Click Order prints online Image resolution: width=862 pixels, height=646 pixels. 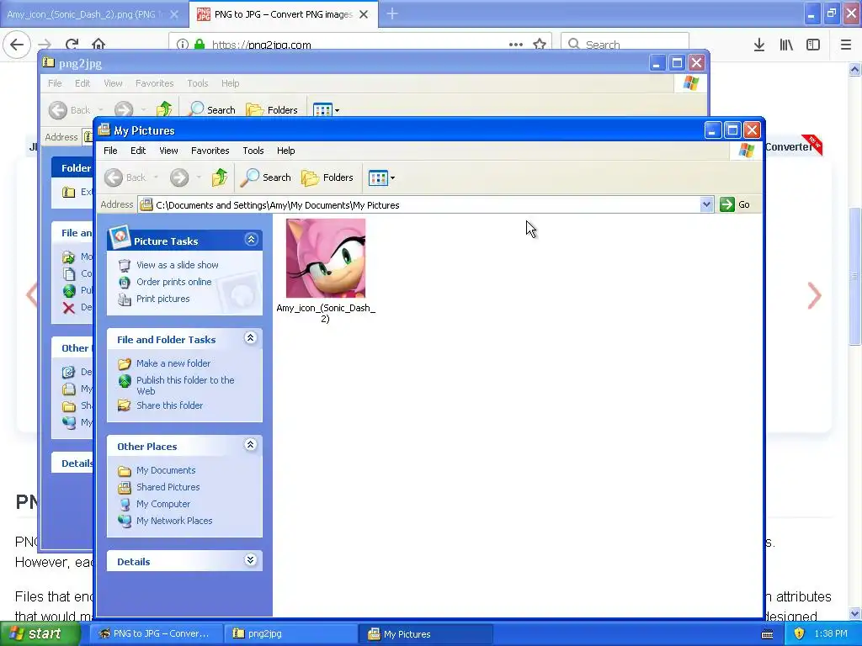pos(173,282)
